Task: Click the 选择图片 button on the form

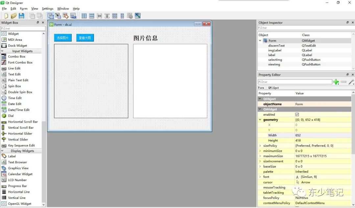Action: (x=62, y=38)
